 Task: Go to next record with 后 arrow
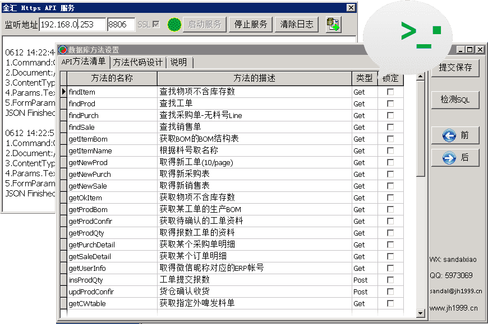[x=455, y=158]
